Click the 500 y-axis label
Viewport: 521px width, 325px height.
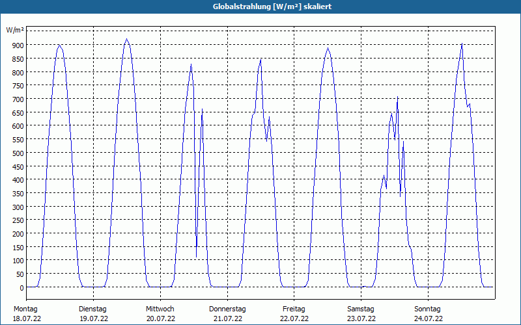click(x=18, y=153)
